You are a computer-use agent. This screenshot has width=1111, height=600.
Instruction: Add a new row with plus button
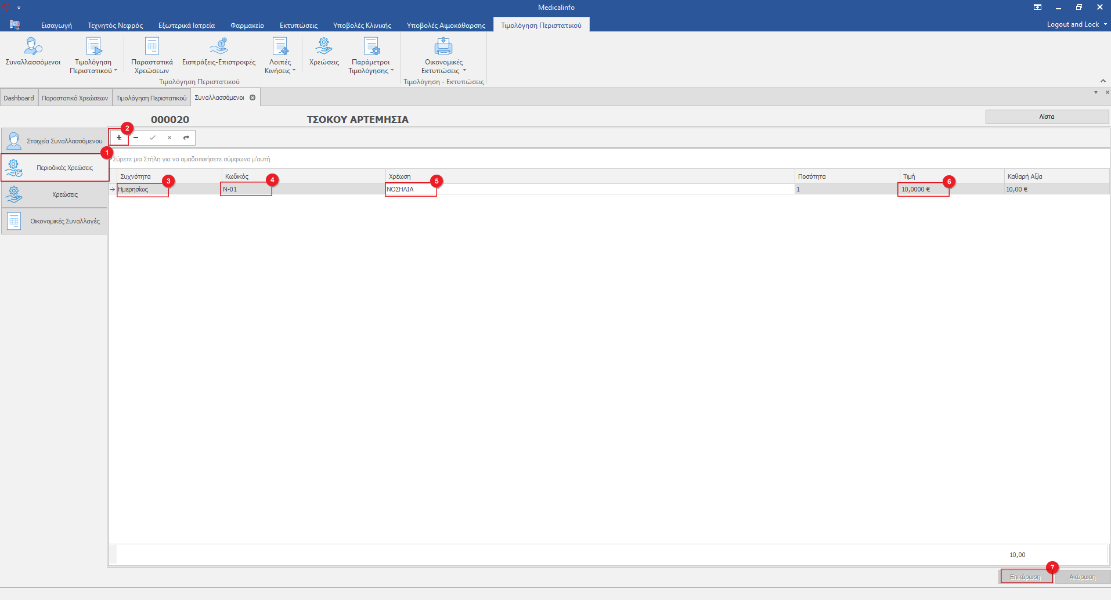coord(119,138)
